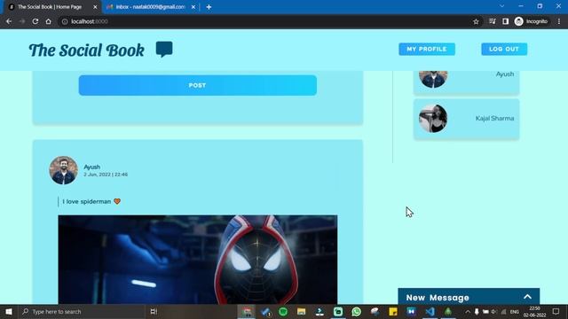Go back in the browser
The image size is (568, 319).
point(9,21)
